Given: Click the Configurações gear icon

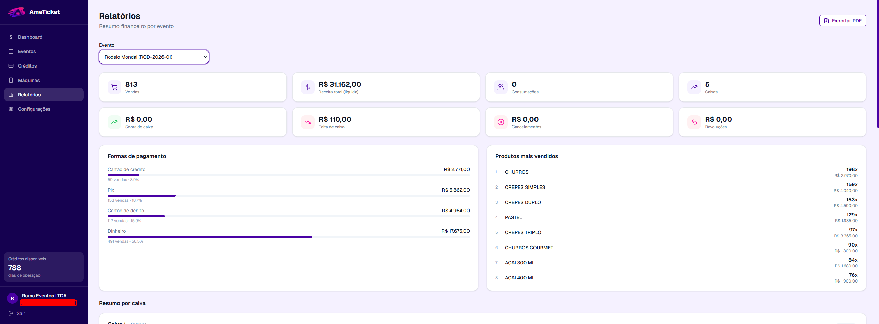Looking at the screenshot, I should click(11, 109).
